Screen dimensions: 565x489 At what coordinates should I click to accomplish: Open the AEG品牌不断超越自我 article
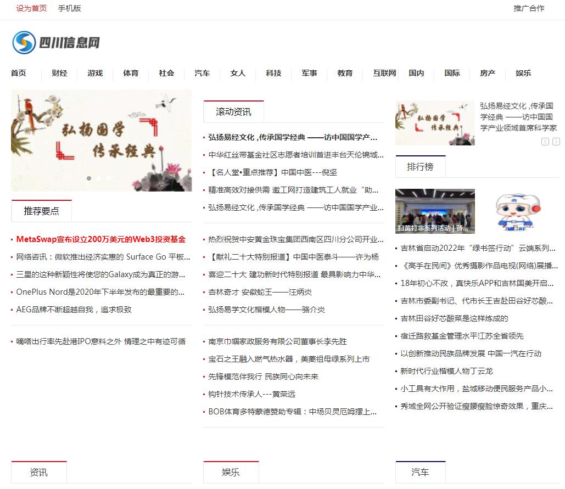point(74,310)
